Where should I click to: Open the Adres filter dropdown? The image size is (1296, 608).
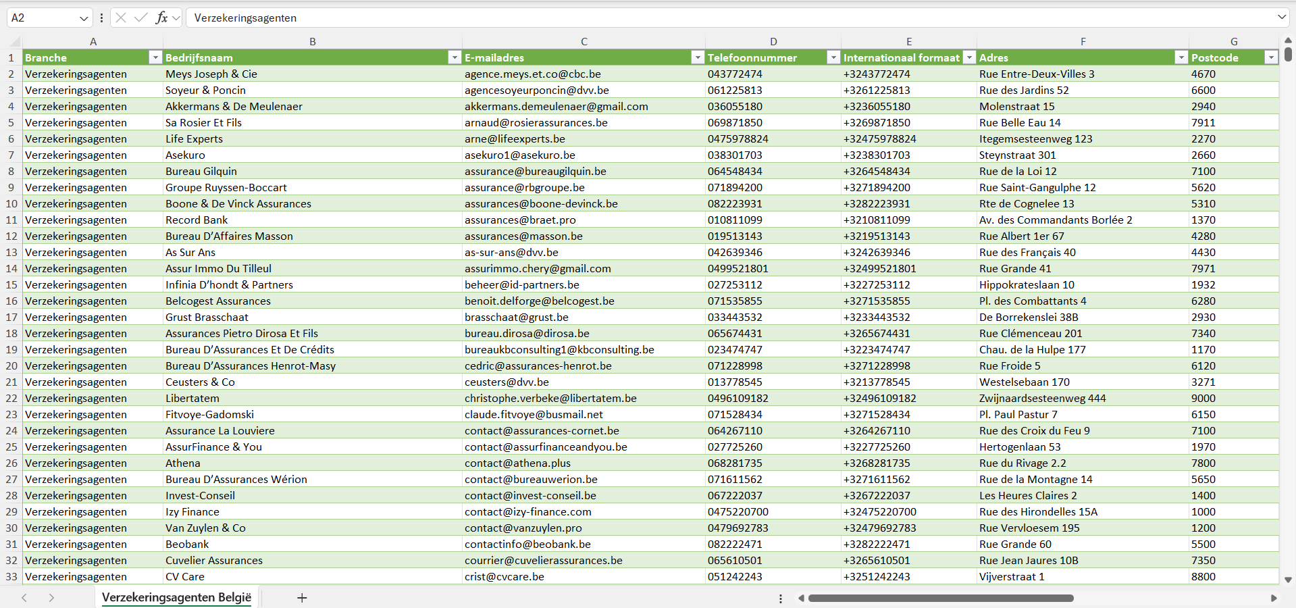coord(1181,58)
